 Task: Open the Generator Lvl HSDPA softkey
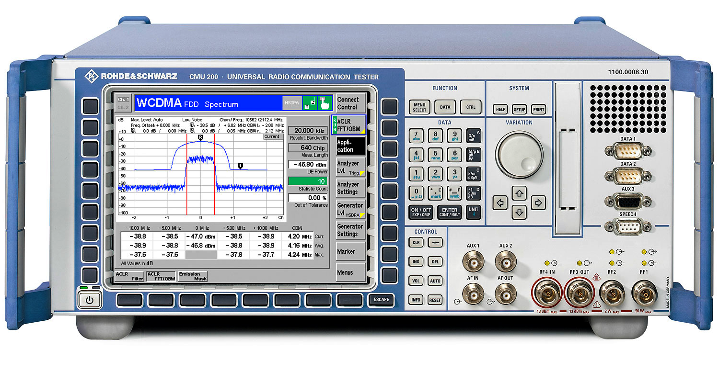click(x=350, y=209)
